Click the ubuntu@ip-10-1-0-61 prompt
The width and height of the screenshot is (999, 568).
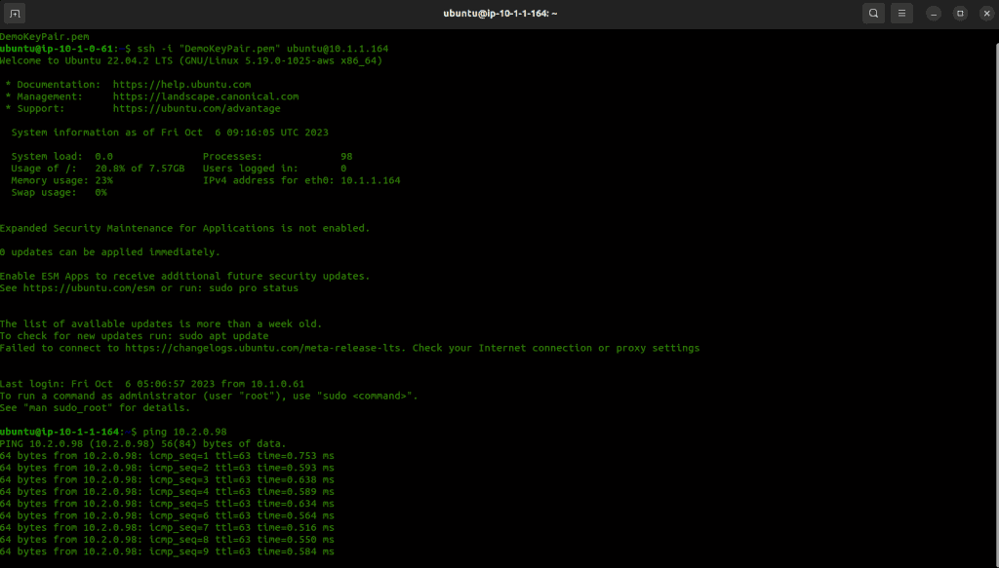click(x=59, y=49)
